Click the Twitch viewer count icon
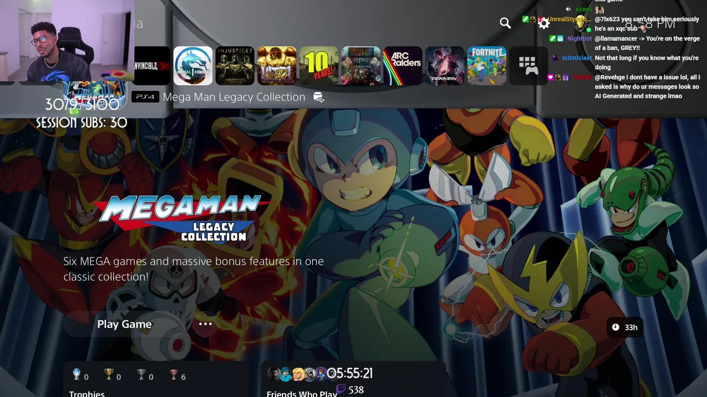The image size is (707, 397). (x=341, y=389)
